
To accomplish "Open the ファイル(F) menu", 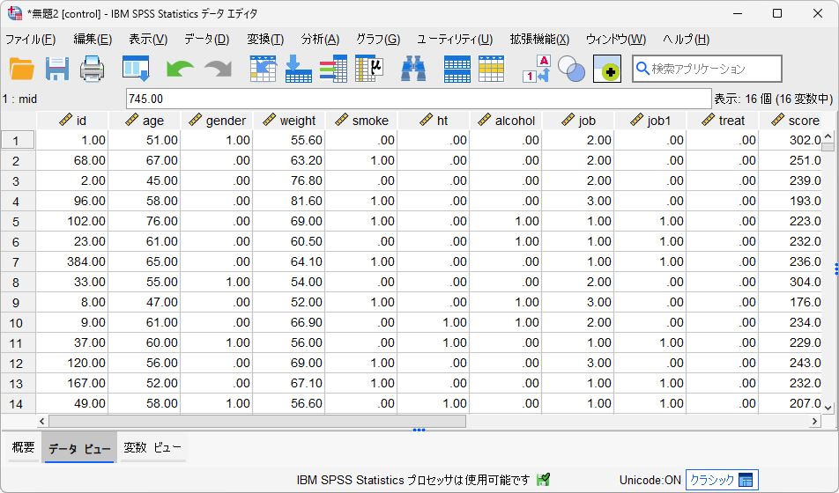I will click(x=31, y=40).
